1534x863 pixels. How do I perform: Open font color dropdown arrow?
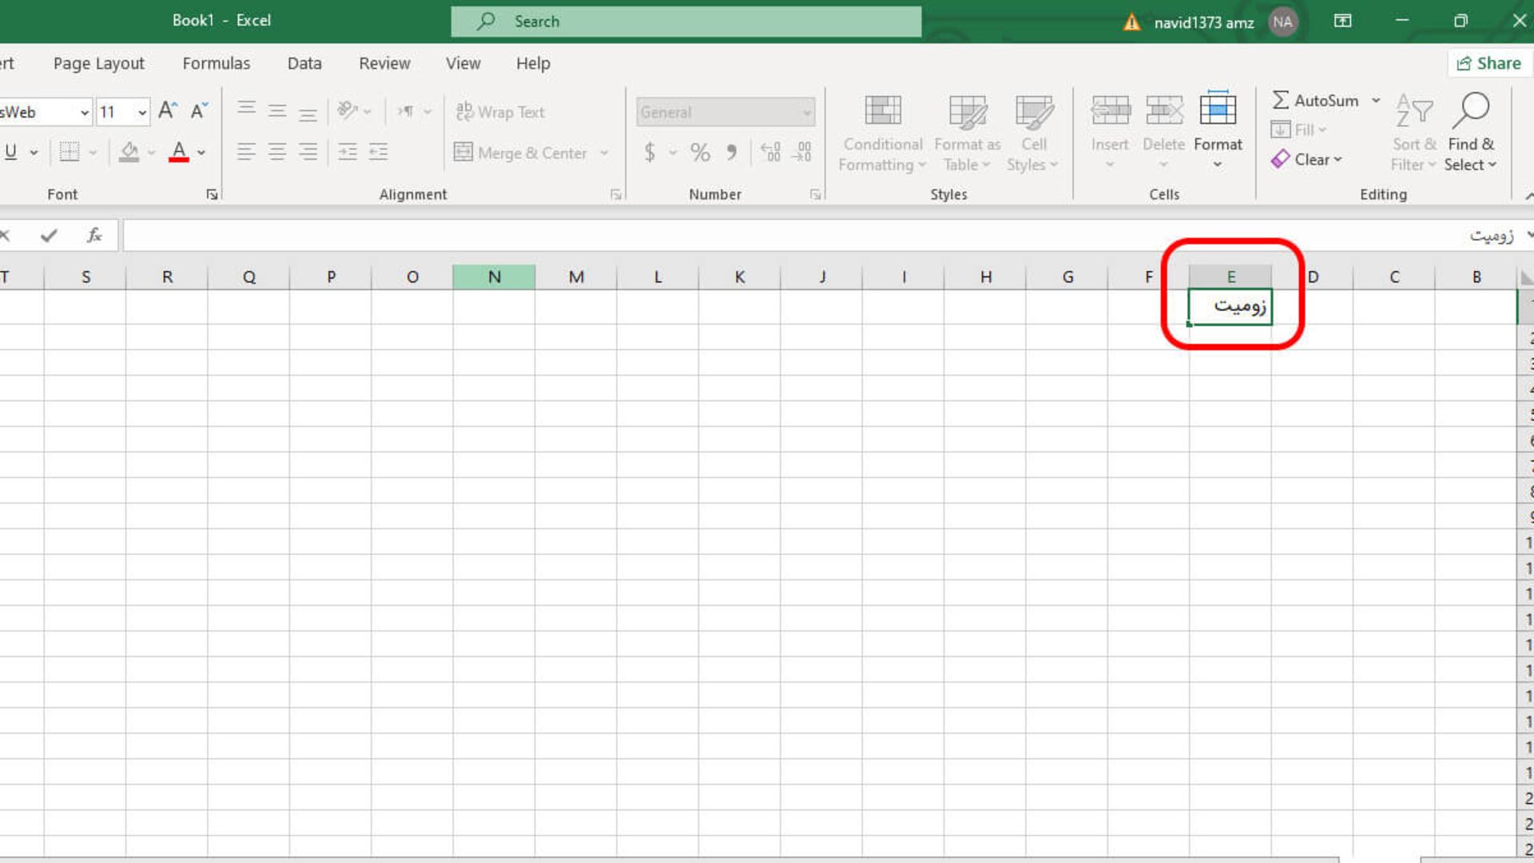pos(201,153)
